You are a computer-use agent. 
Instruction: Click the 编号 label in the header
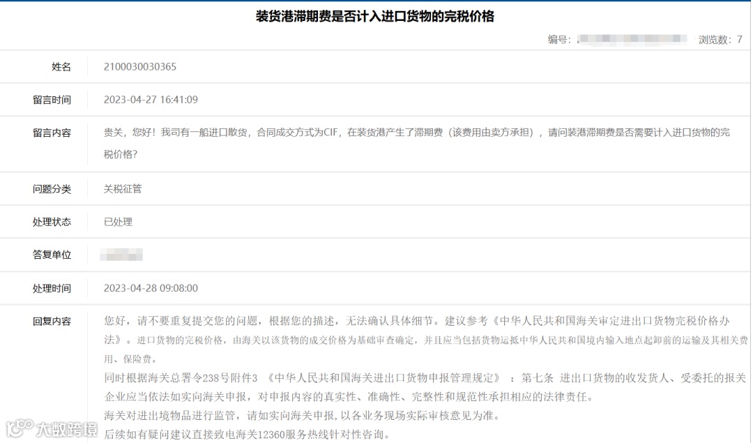point(559,39)
